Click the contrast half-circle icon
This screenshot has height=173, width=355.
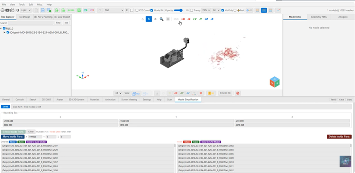pos(17,10)
